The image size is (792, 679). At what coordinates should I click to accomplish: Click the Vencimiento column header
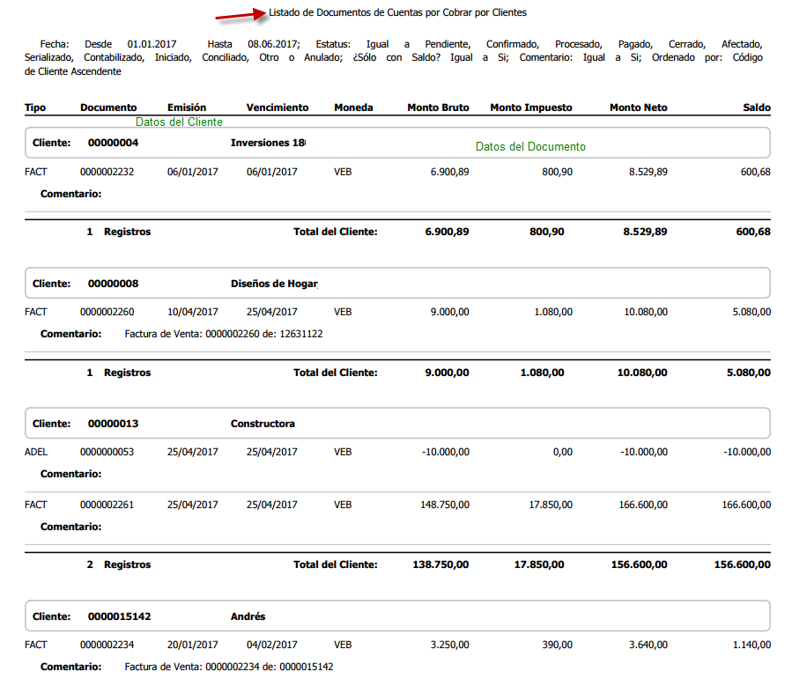[x=278, y=107]
